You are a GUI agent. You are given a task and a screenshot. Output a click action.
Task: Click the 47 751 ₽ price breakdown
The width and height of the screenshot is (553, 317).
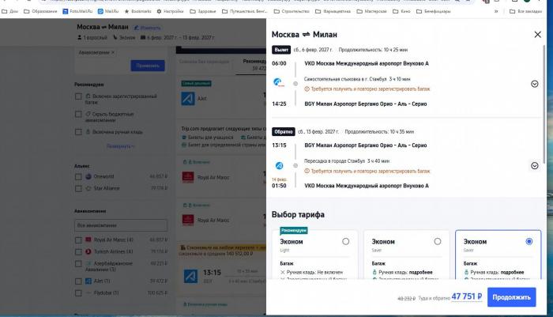click(x=467, y=296)
